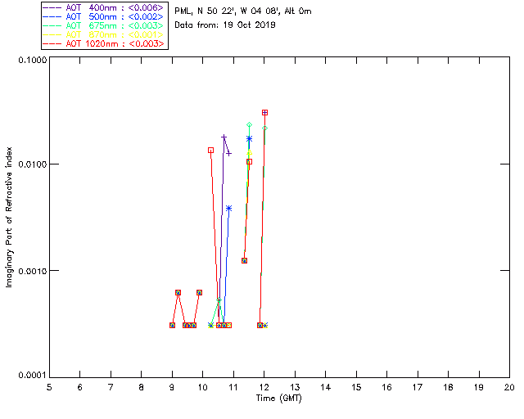Image resolution: width=524 pixels, height=419 pixels.
Task: Select the blue dashed line sample in legend
Action: pyautogui.click(x=52, y=16)
